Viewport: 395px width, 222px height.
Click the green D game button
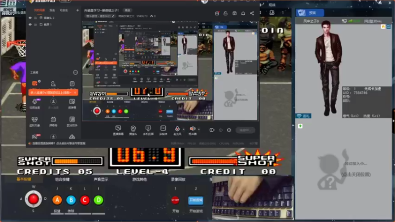98,200
